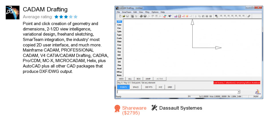
Task: Click the Print Preview icon beside Print
Action: tap(145, 16)
